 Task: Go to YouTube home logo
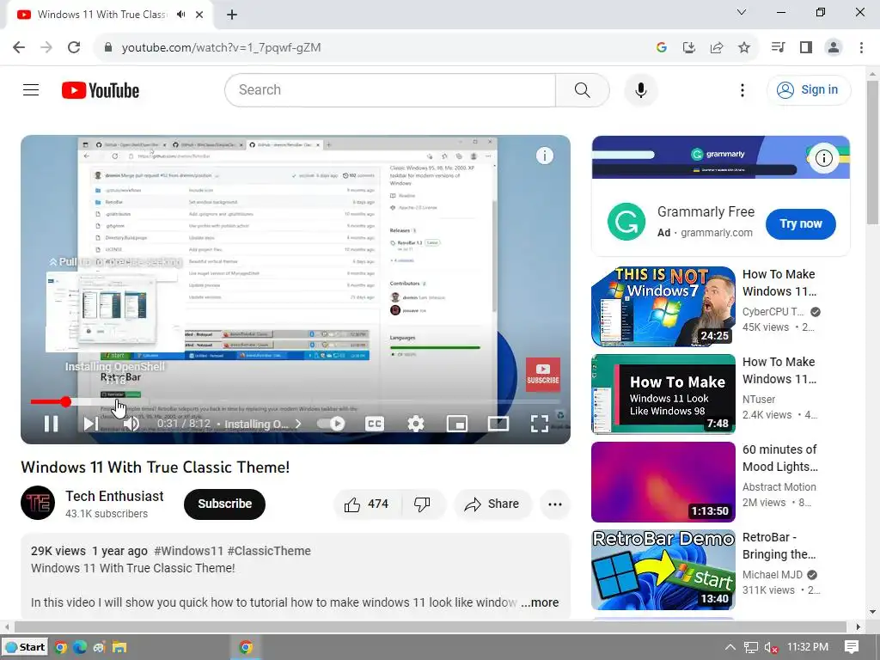tap(101, 90)
